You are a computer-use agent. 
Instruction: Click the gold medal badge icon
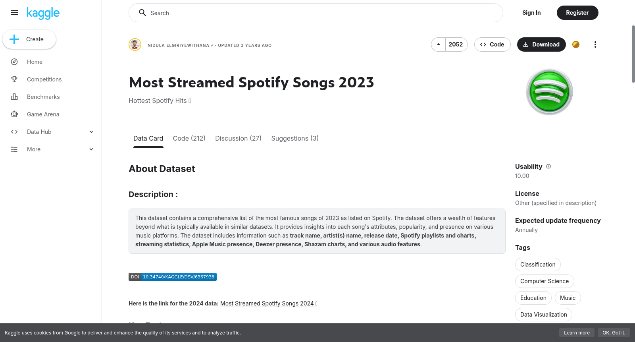576,44
